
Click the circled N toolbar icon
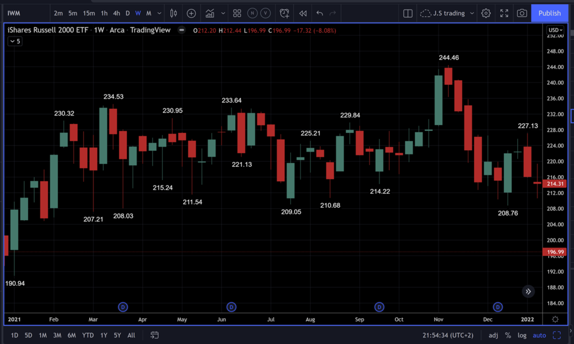tap(252, 13)
